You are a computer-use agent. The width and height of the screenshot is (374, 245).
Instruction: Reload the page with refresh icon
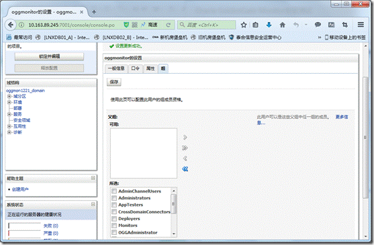point(169,25)
